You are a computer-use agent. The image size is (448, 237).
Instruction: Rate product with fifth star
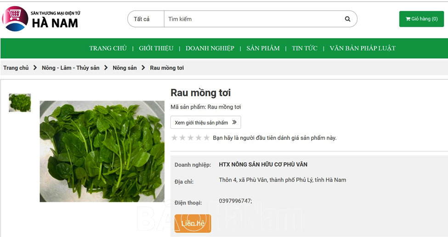(207, 138)
